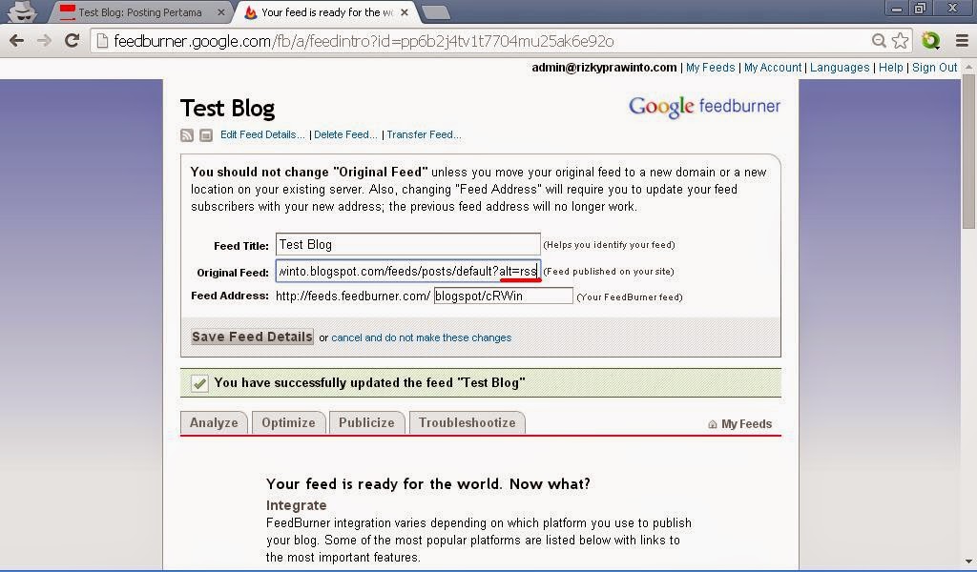
Task: Click the zoom magnifier icon in address bar
Action: tap(879, 41)
